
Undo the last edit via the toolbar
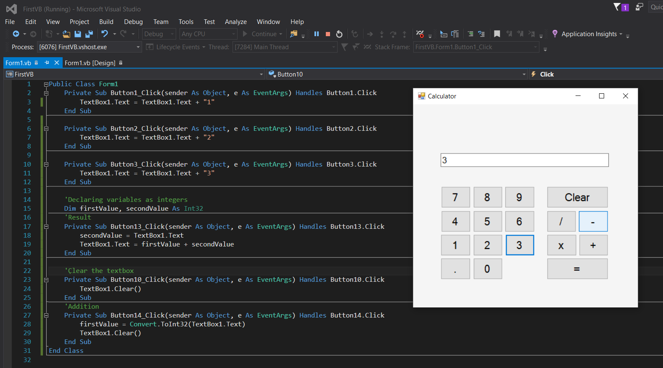pos(105,34)
